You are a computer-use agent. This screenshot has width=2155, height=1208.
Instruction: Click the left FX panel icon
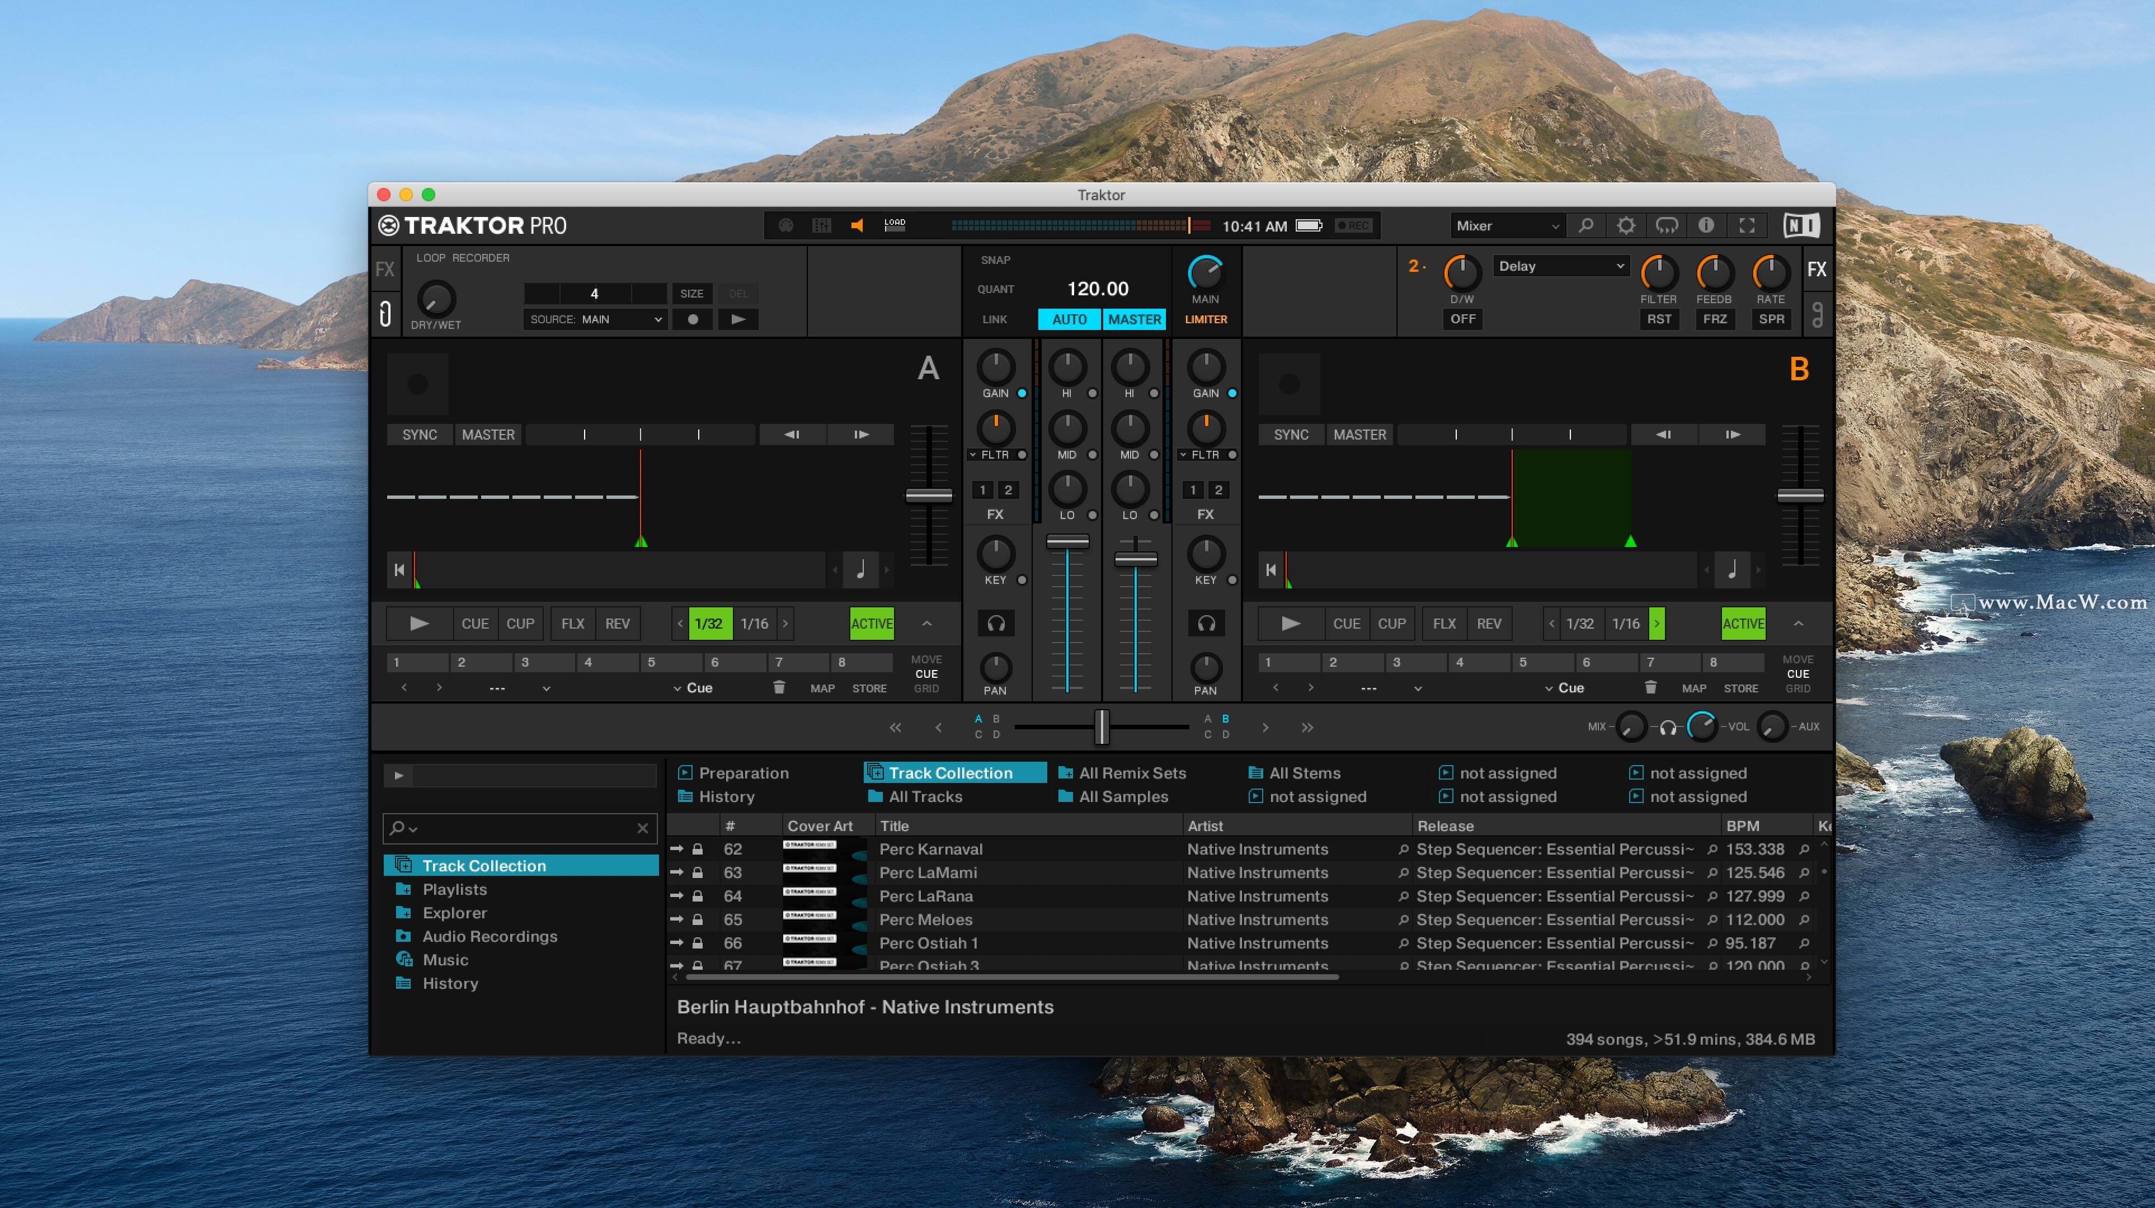385,270
